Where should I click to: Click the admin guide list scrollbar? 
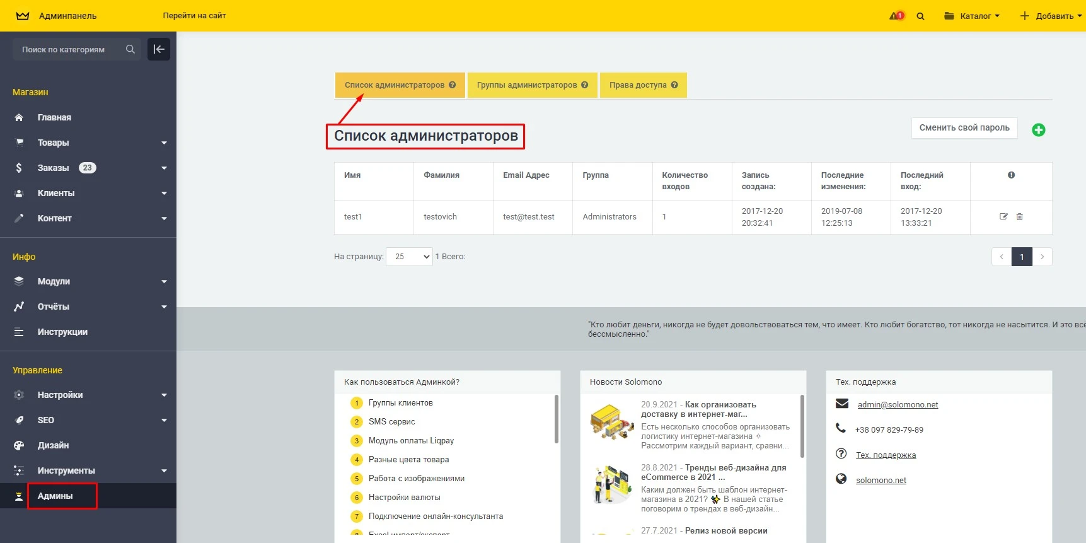tap(556, 419)
